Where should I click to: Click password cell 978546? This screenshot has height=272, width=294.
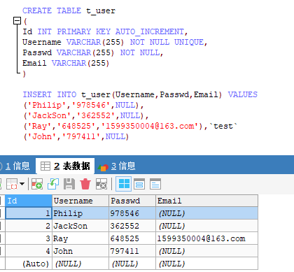[x=132, y=213]
